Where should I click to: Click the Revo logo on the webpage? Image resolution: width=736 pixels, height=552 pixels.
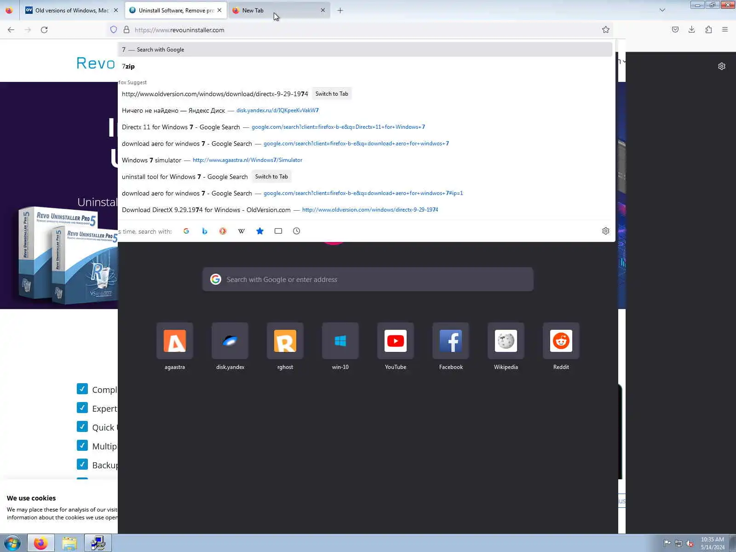[x=96, y=63]
